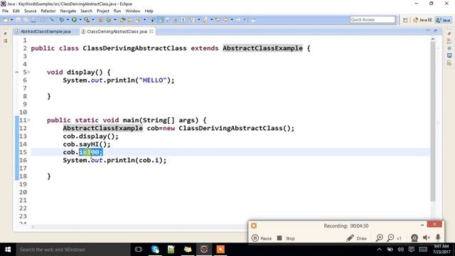This screenshot has width=455, height=256.
Task: Open the New file dropdown arrow
Action: 11,20
